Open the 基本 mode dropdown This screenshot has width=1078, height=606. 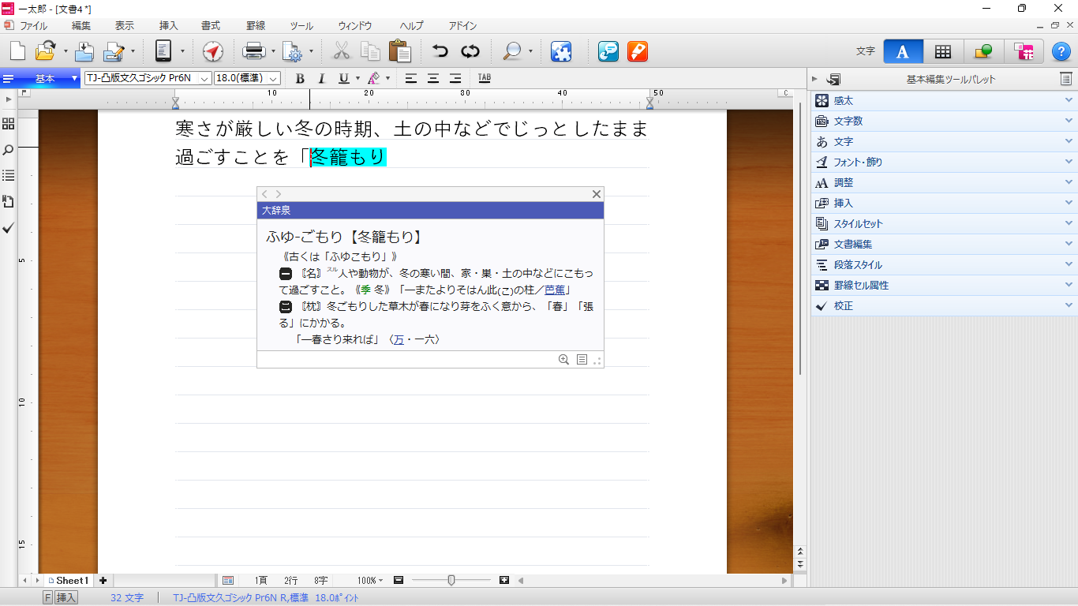pyautogui.click(x=75, y=78)
